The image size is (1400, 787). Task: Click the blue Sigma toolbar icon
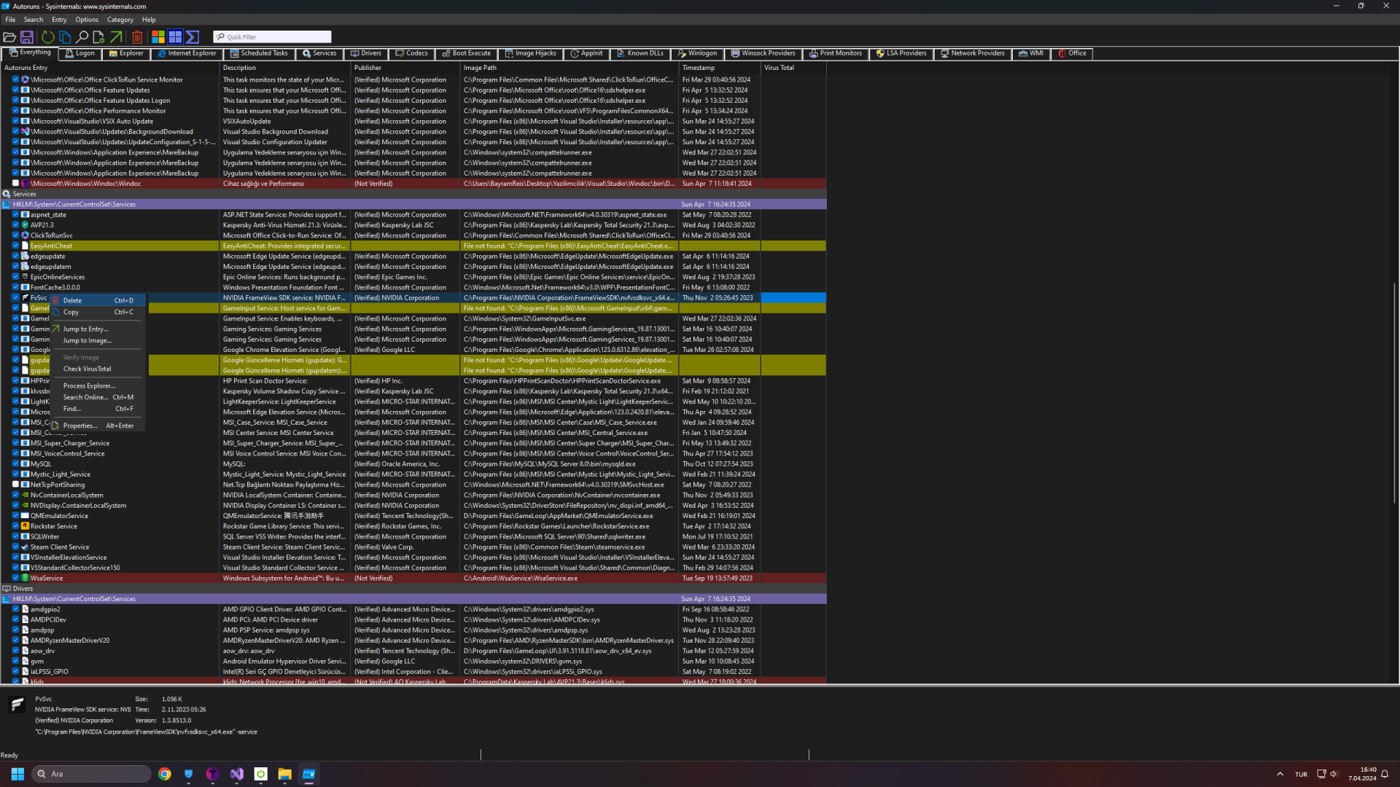[x=192, y=36]
